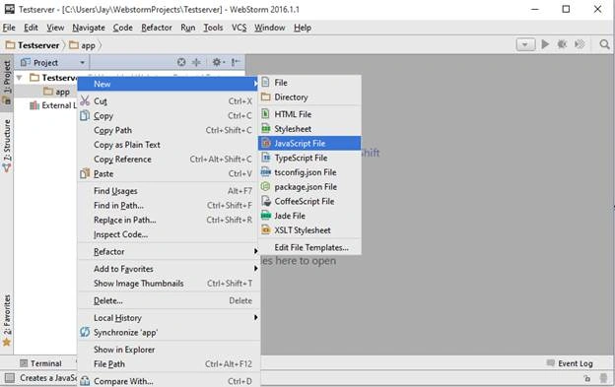Click Testserver breadcrumb in navigation bar

coord(33,45)
